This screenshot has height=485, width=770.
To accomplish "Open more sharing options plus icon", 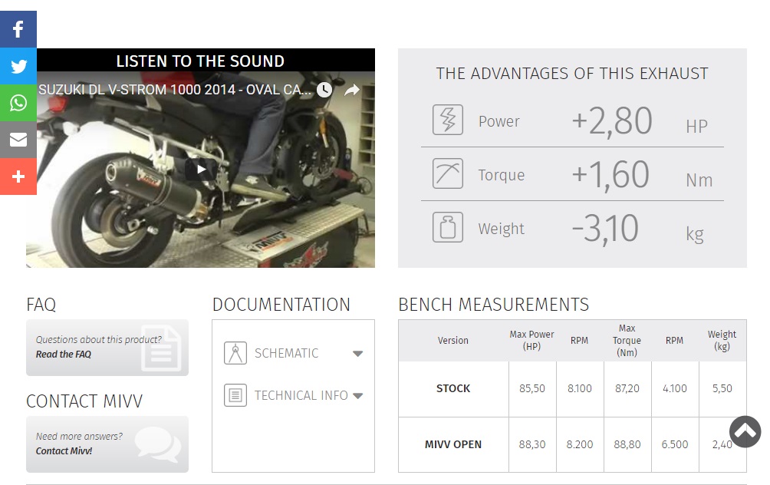I will tap(18, 177).
